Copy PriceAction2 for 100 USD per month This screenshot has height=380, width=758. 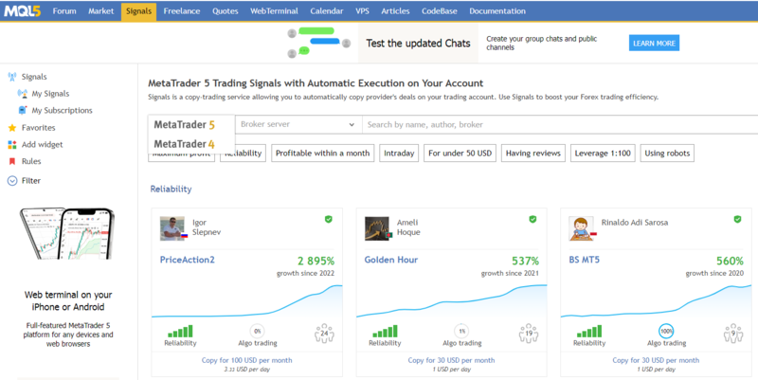pos(246,360)
